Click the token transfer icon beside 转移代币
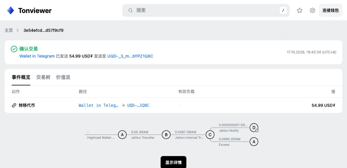 14,105
